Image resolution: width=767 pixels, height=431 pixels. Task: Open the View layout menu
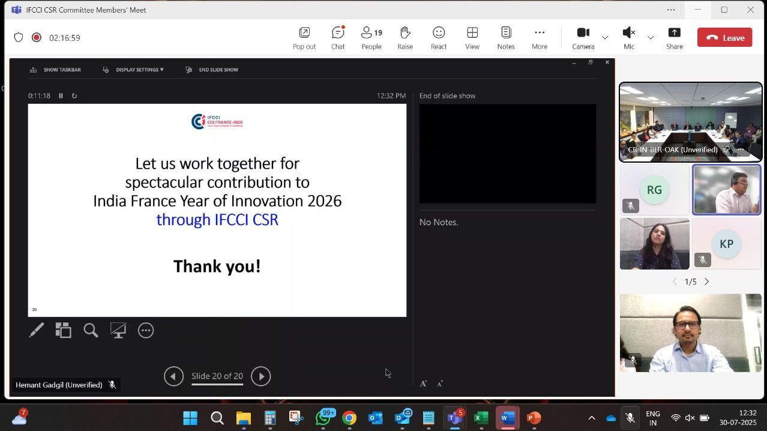click(x=472, y=38)
